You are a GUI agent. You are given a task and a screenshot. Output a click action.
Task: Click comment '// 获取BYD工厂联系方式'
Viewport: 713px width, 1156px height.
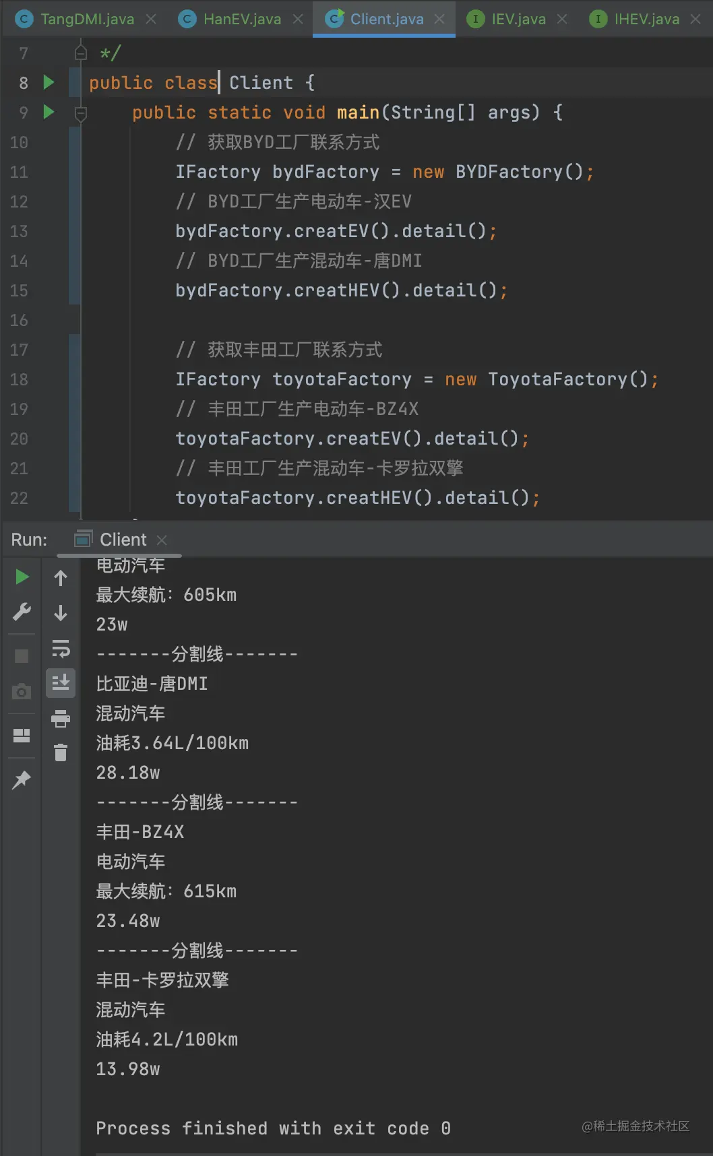tap(278, 142)
